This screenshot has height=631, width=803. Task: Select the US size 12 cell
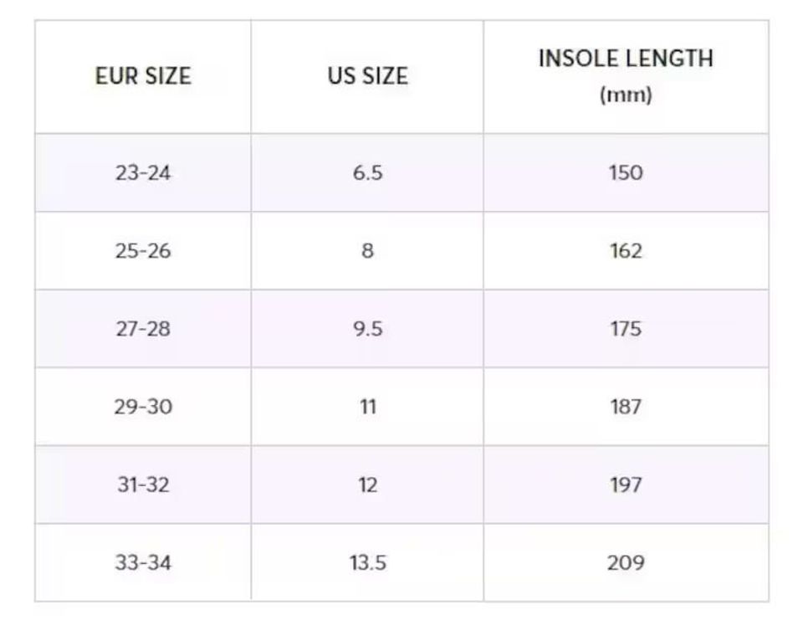pyautogui.click(x=367, y=485)
